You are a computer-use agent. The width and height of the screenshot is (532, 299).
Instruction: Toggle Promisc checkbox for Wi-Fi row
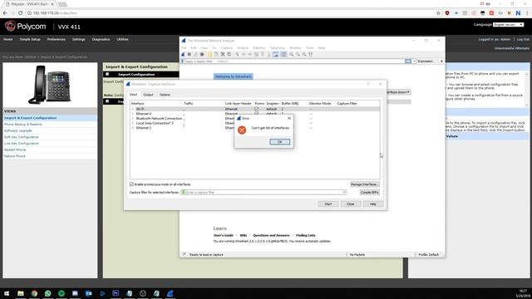[x=257, y=109]
